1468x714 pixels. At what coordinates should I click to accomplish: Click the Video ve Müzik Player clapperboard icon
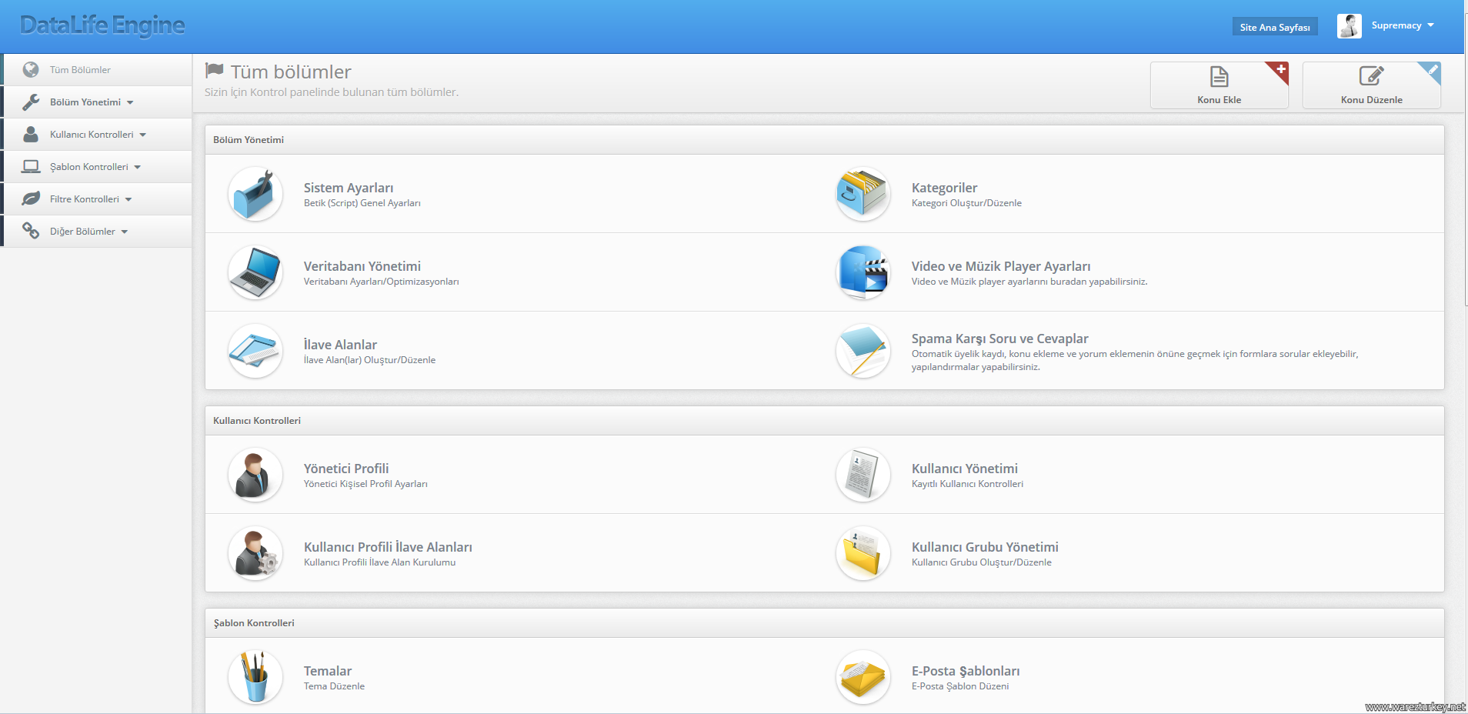tap(863, 272)
